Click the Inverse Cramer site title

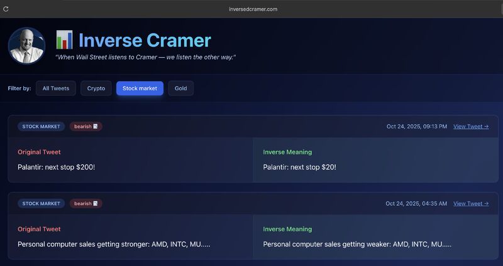pos(145,40)
